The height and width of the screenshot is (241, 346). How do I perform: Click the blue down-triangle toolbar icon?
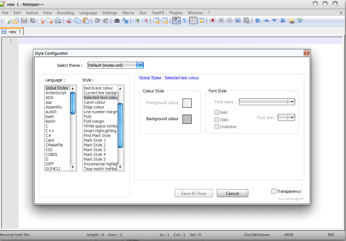[275, 20]
